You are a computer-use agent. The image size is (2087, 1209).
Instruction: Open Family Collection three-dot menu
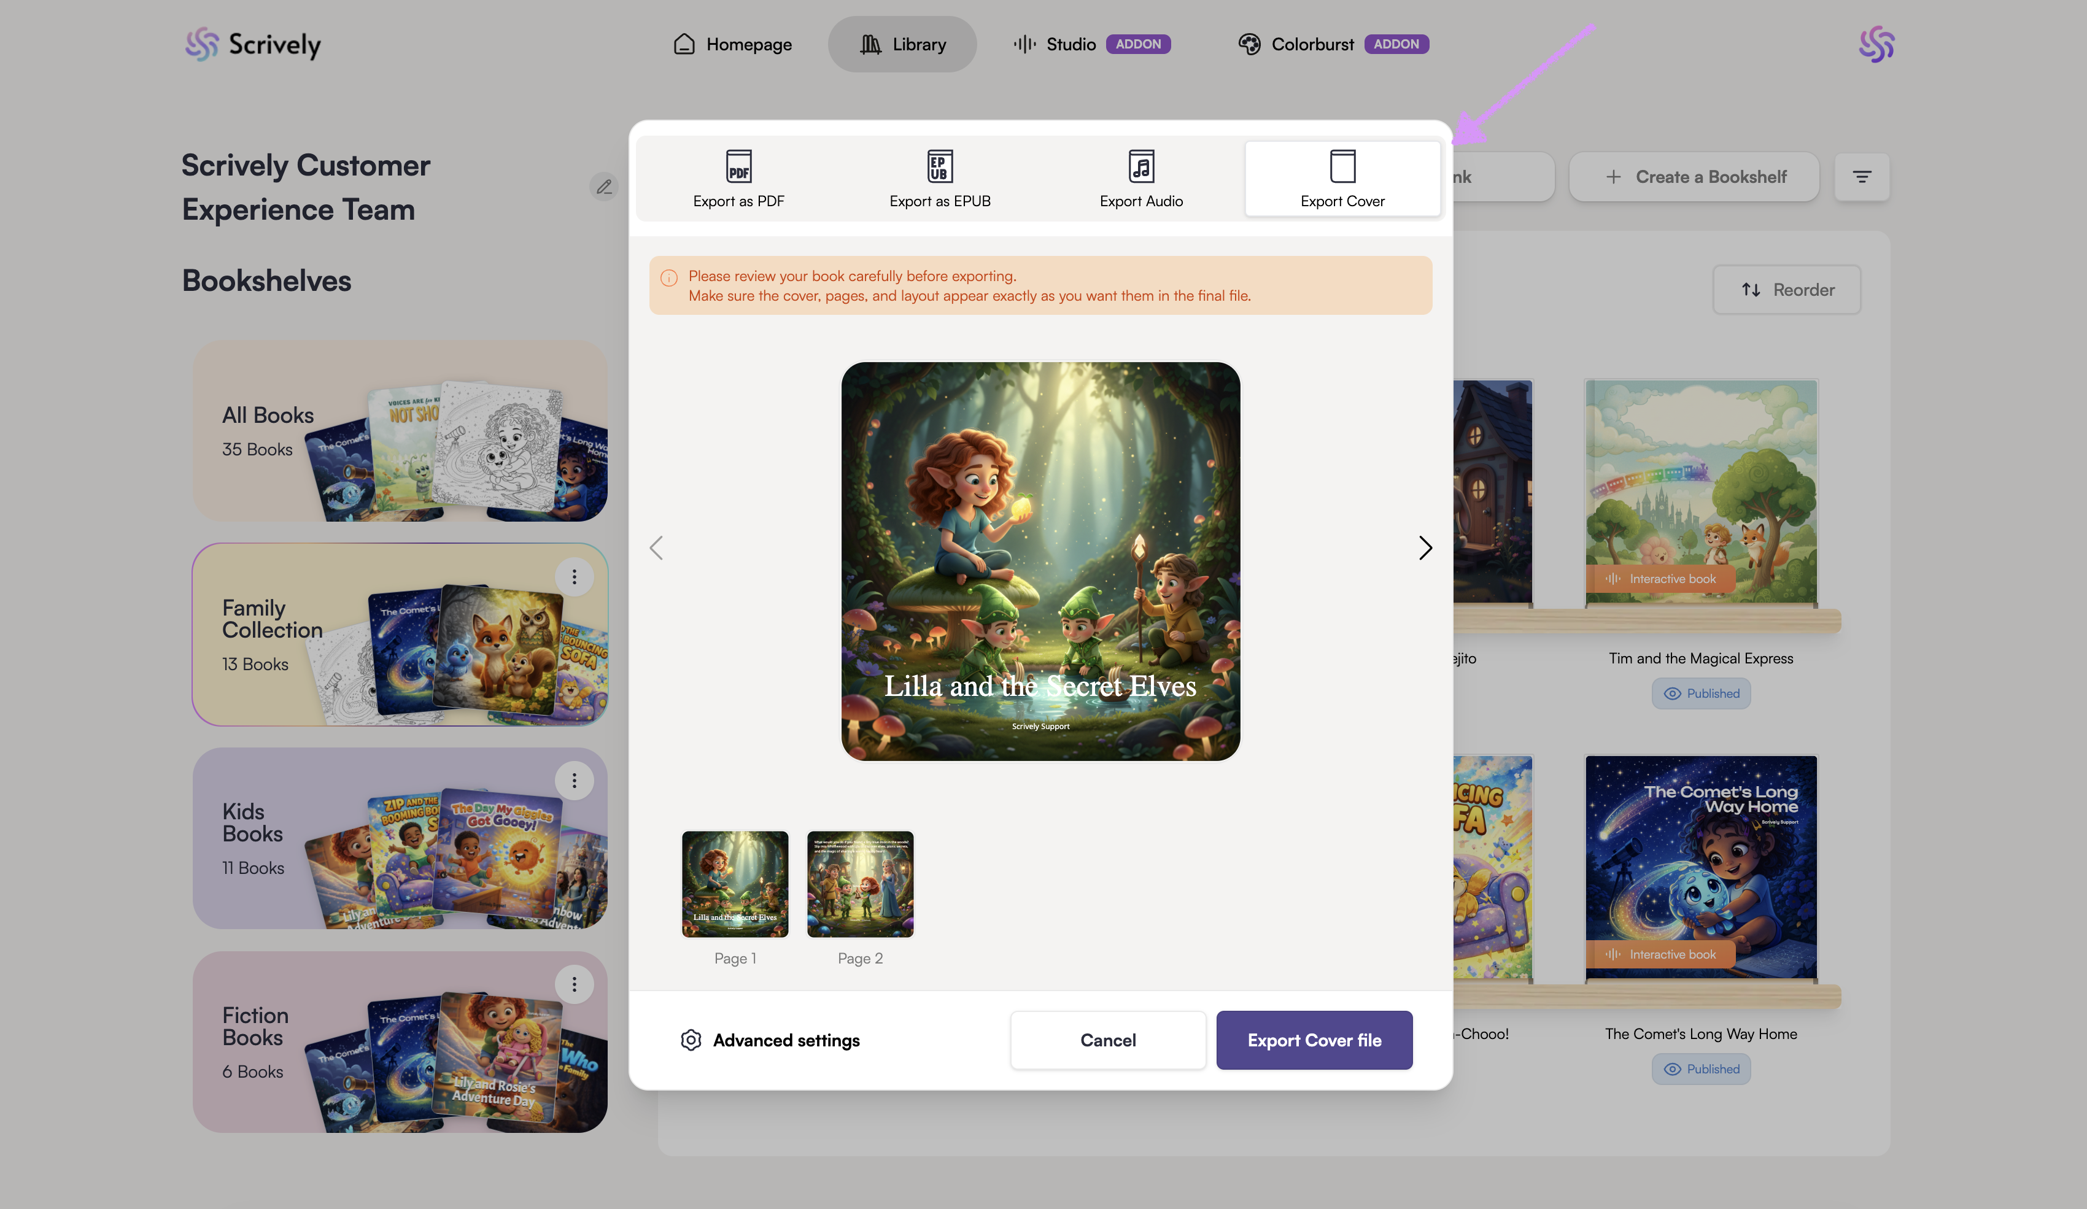(574, 576)
